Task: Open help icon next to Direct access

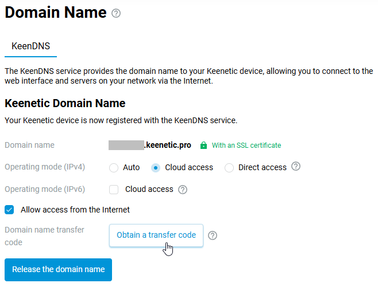Action: [296, 167]
